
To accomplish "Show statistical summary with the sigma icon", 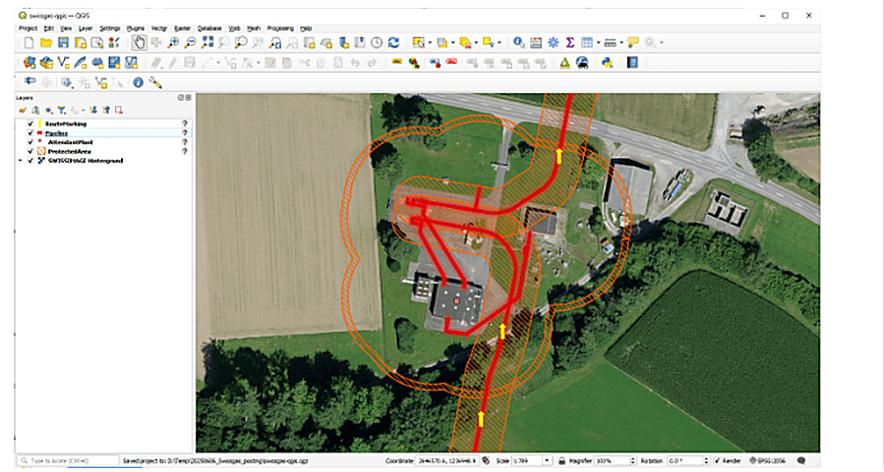I will tap(570, 43).
